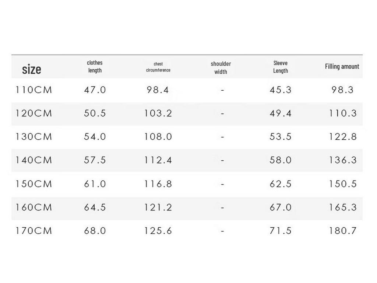Click filling amount value 180.7
This screenshot has width=377, height=283.
click(343, 231)
